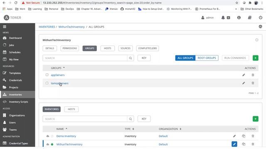This screenshot has height=149, width=266.
Task: Click KEY button beside groups search
Action: [x=144, y=58]
